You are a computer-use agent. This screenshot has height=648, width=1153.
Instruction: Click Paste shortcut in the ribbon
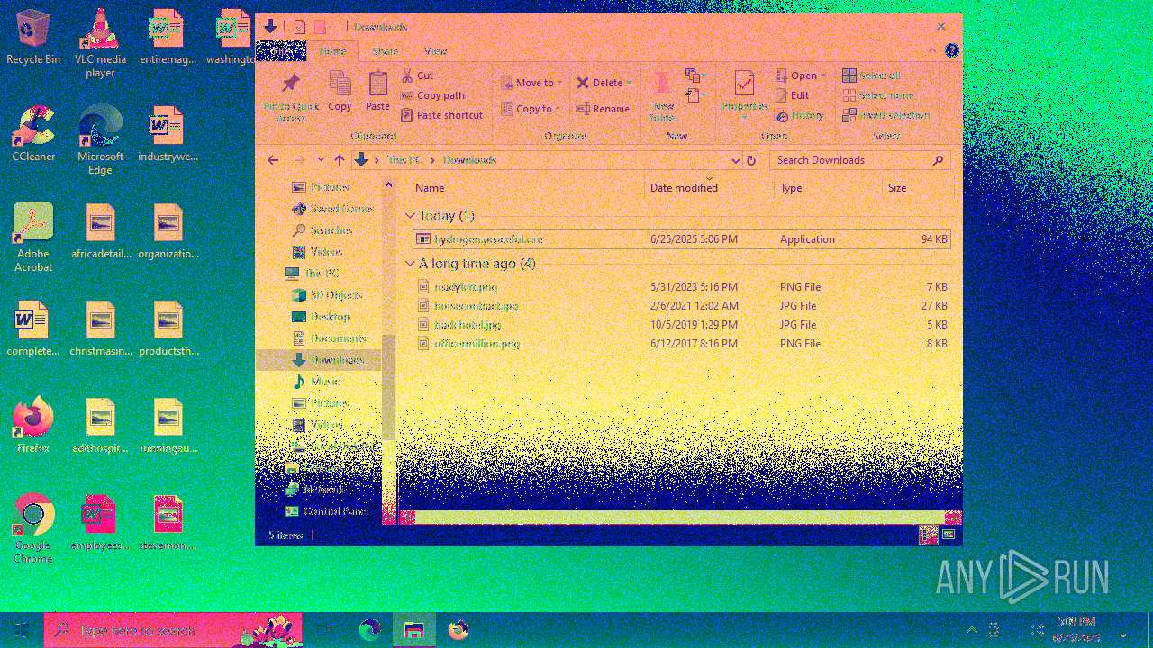coord(441,115)
